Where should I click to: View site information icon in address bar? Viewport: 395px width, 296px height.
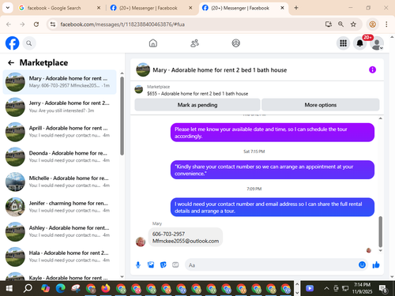click(53, 24)
